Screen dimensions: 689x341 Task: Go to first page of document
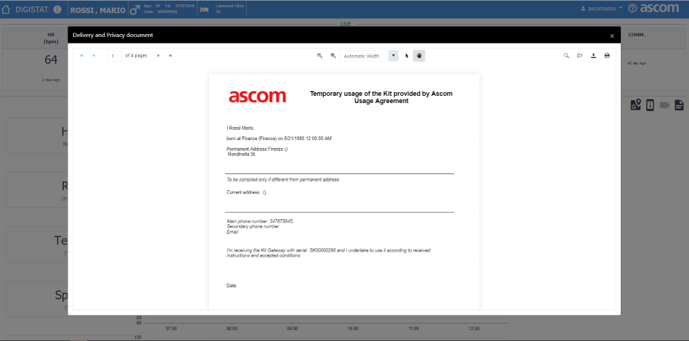coord(81,56)
